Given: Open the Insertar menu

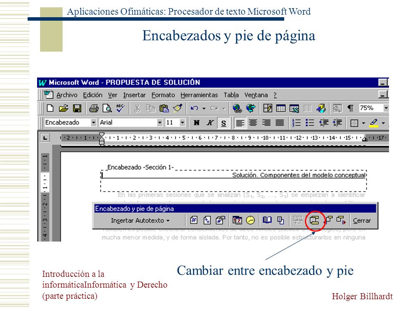Looking at the screenshot, I should tap(135, 95).
